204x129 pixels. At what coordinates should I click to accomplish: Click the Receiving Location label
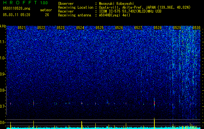coord(76,7)
